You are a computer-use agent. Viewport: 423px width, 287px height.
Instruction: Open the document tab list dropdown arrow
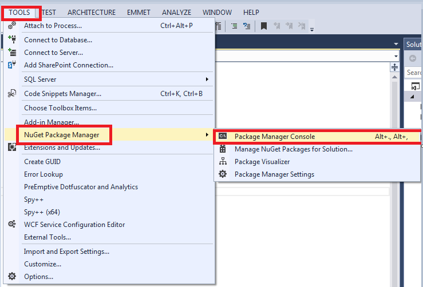coord(396,44)
